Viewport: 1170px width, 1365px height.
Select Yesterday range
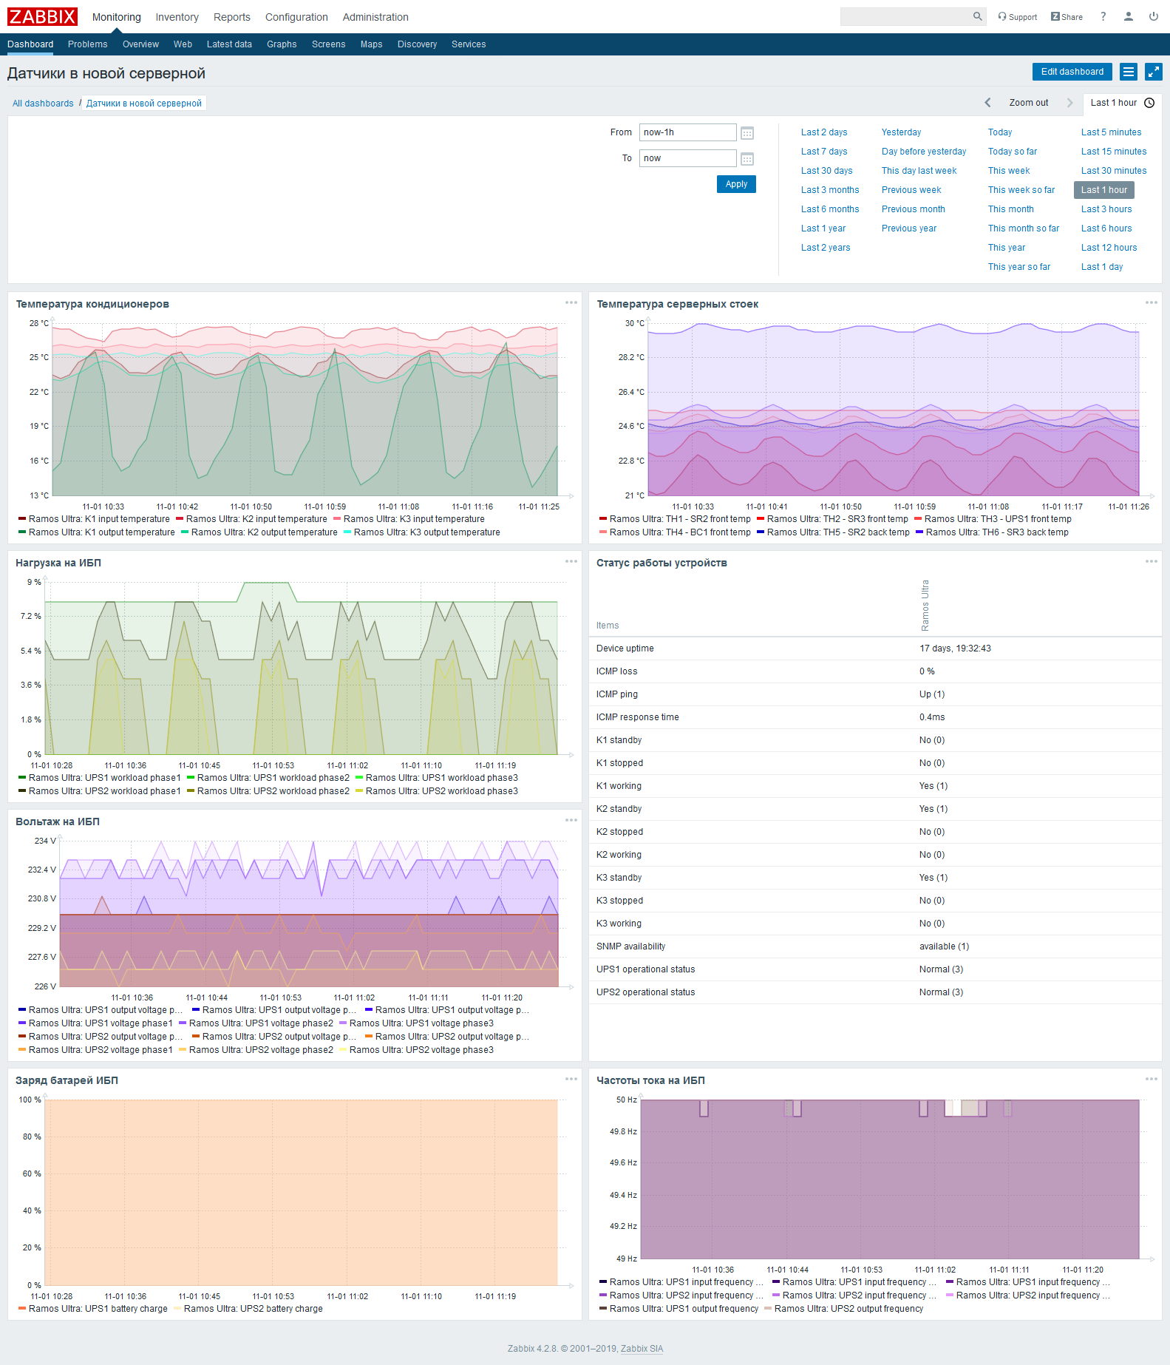901,132
